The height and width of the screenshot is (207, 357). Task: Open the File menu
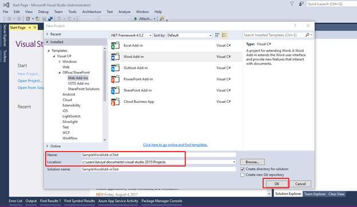[x=6, y=11]
